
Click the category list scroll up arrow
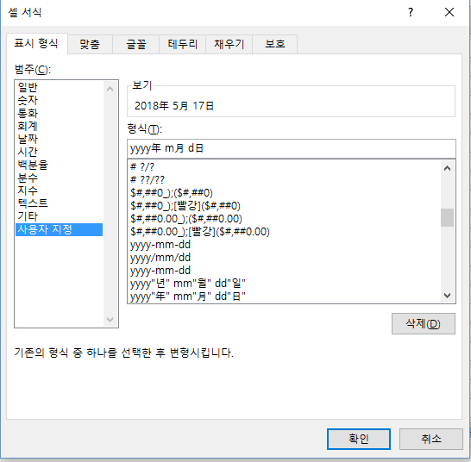110,89
